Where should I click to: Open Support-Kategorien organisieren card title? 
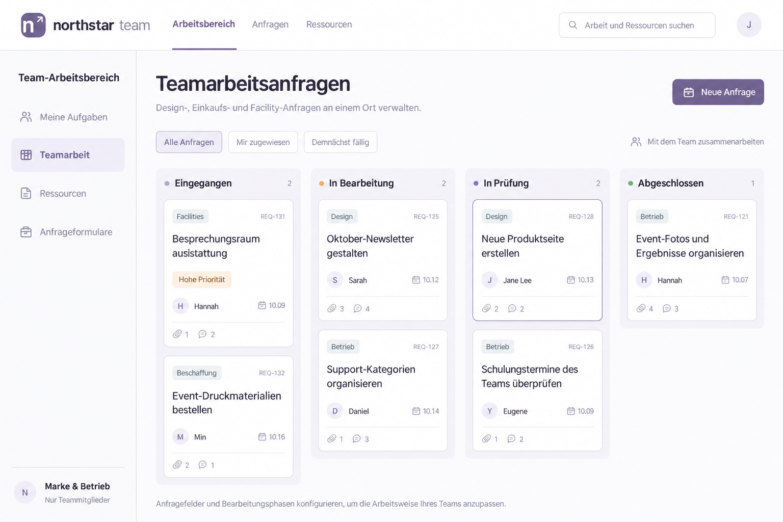pos(371,377)
